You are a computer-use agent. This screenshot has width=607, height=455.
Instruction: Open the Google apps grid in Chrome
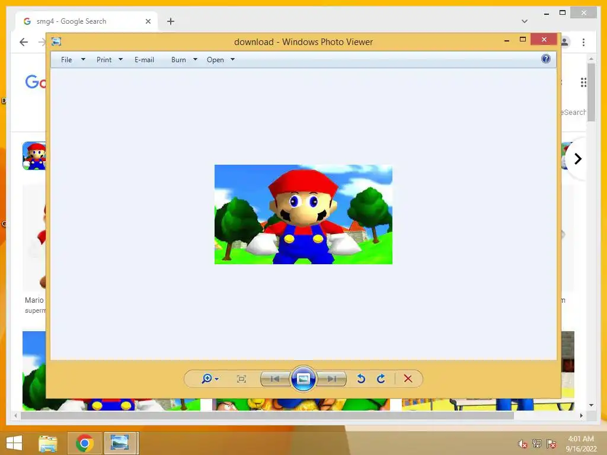583,82
